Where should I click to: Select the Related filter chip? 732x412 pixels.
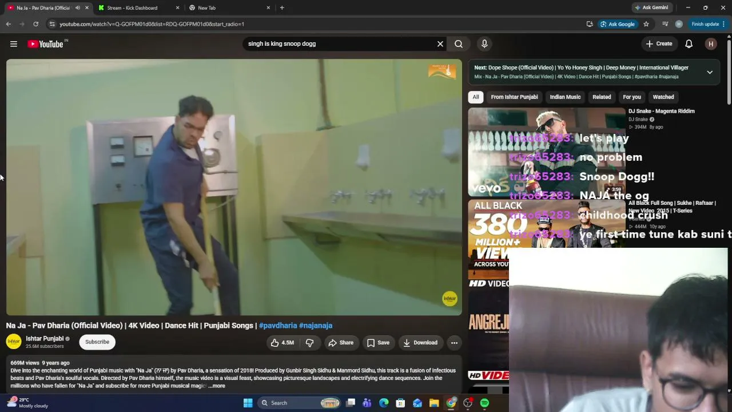click(x=602, y=97)
